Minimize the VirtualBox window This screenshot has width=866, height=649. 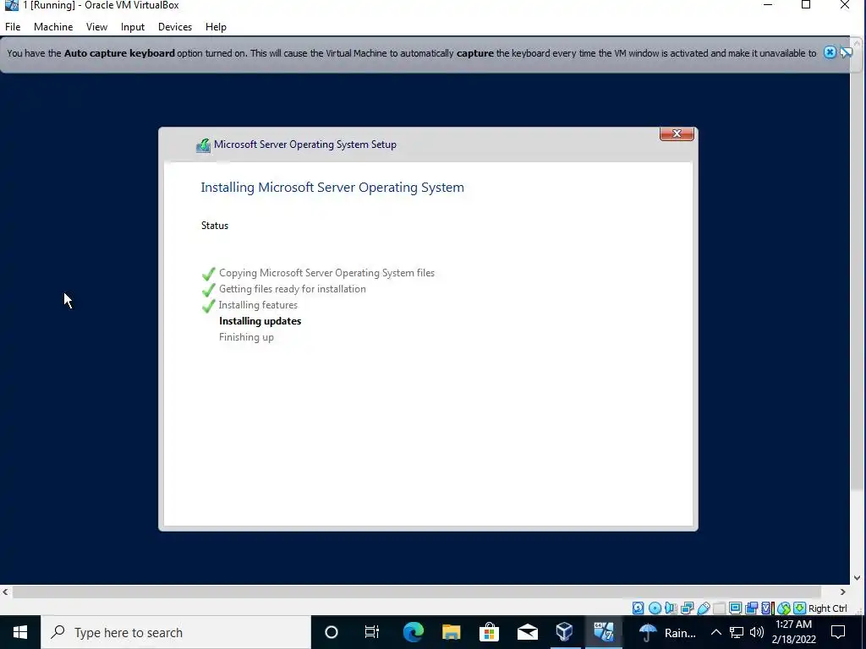coord(768,5)
